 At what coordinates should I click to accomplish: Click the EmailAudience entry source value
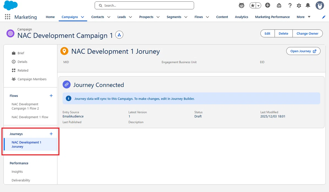(73, 116)
